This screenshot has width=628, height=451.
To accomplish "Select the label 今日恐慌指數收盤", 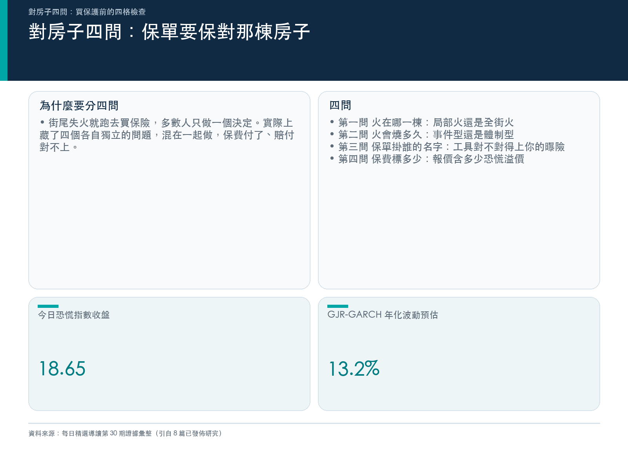I will tap(74, 315).
